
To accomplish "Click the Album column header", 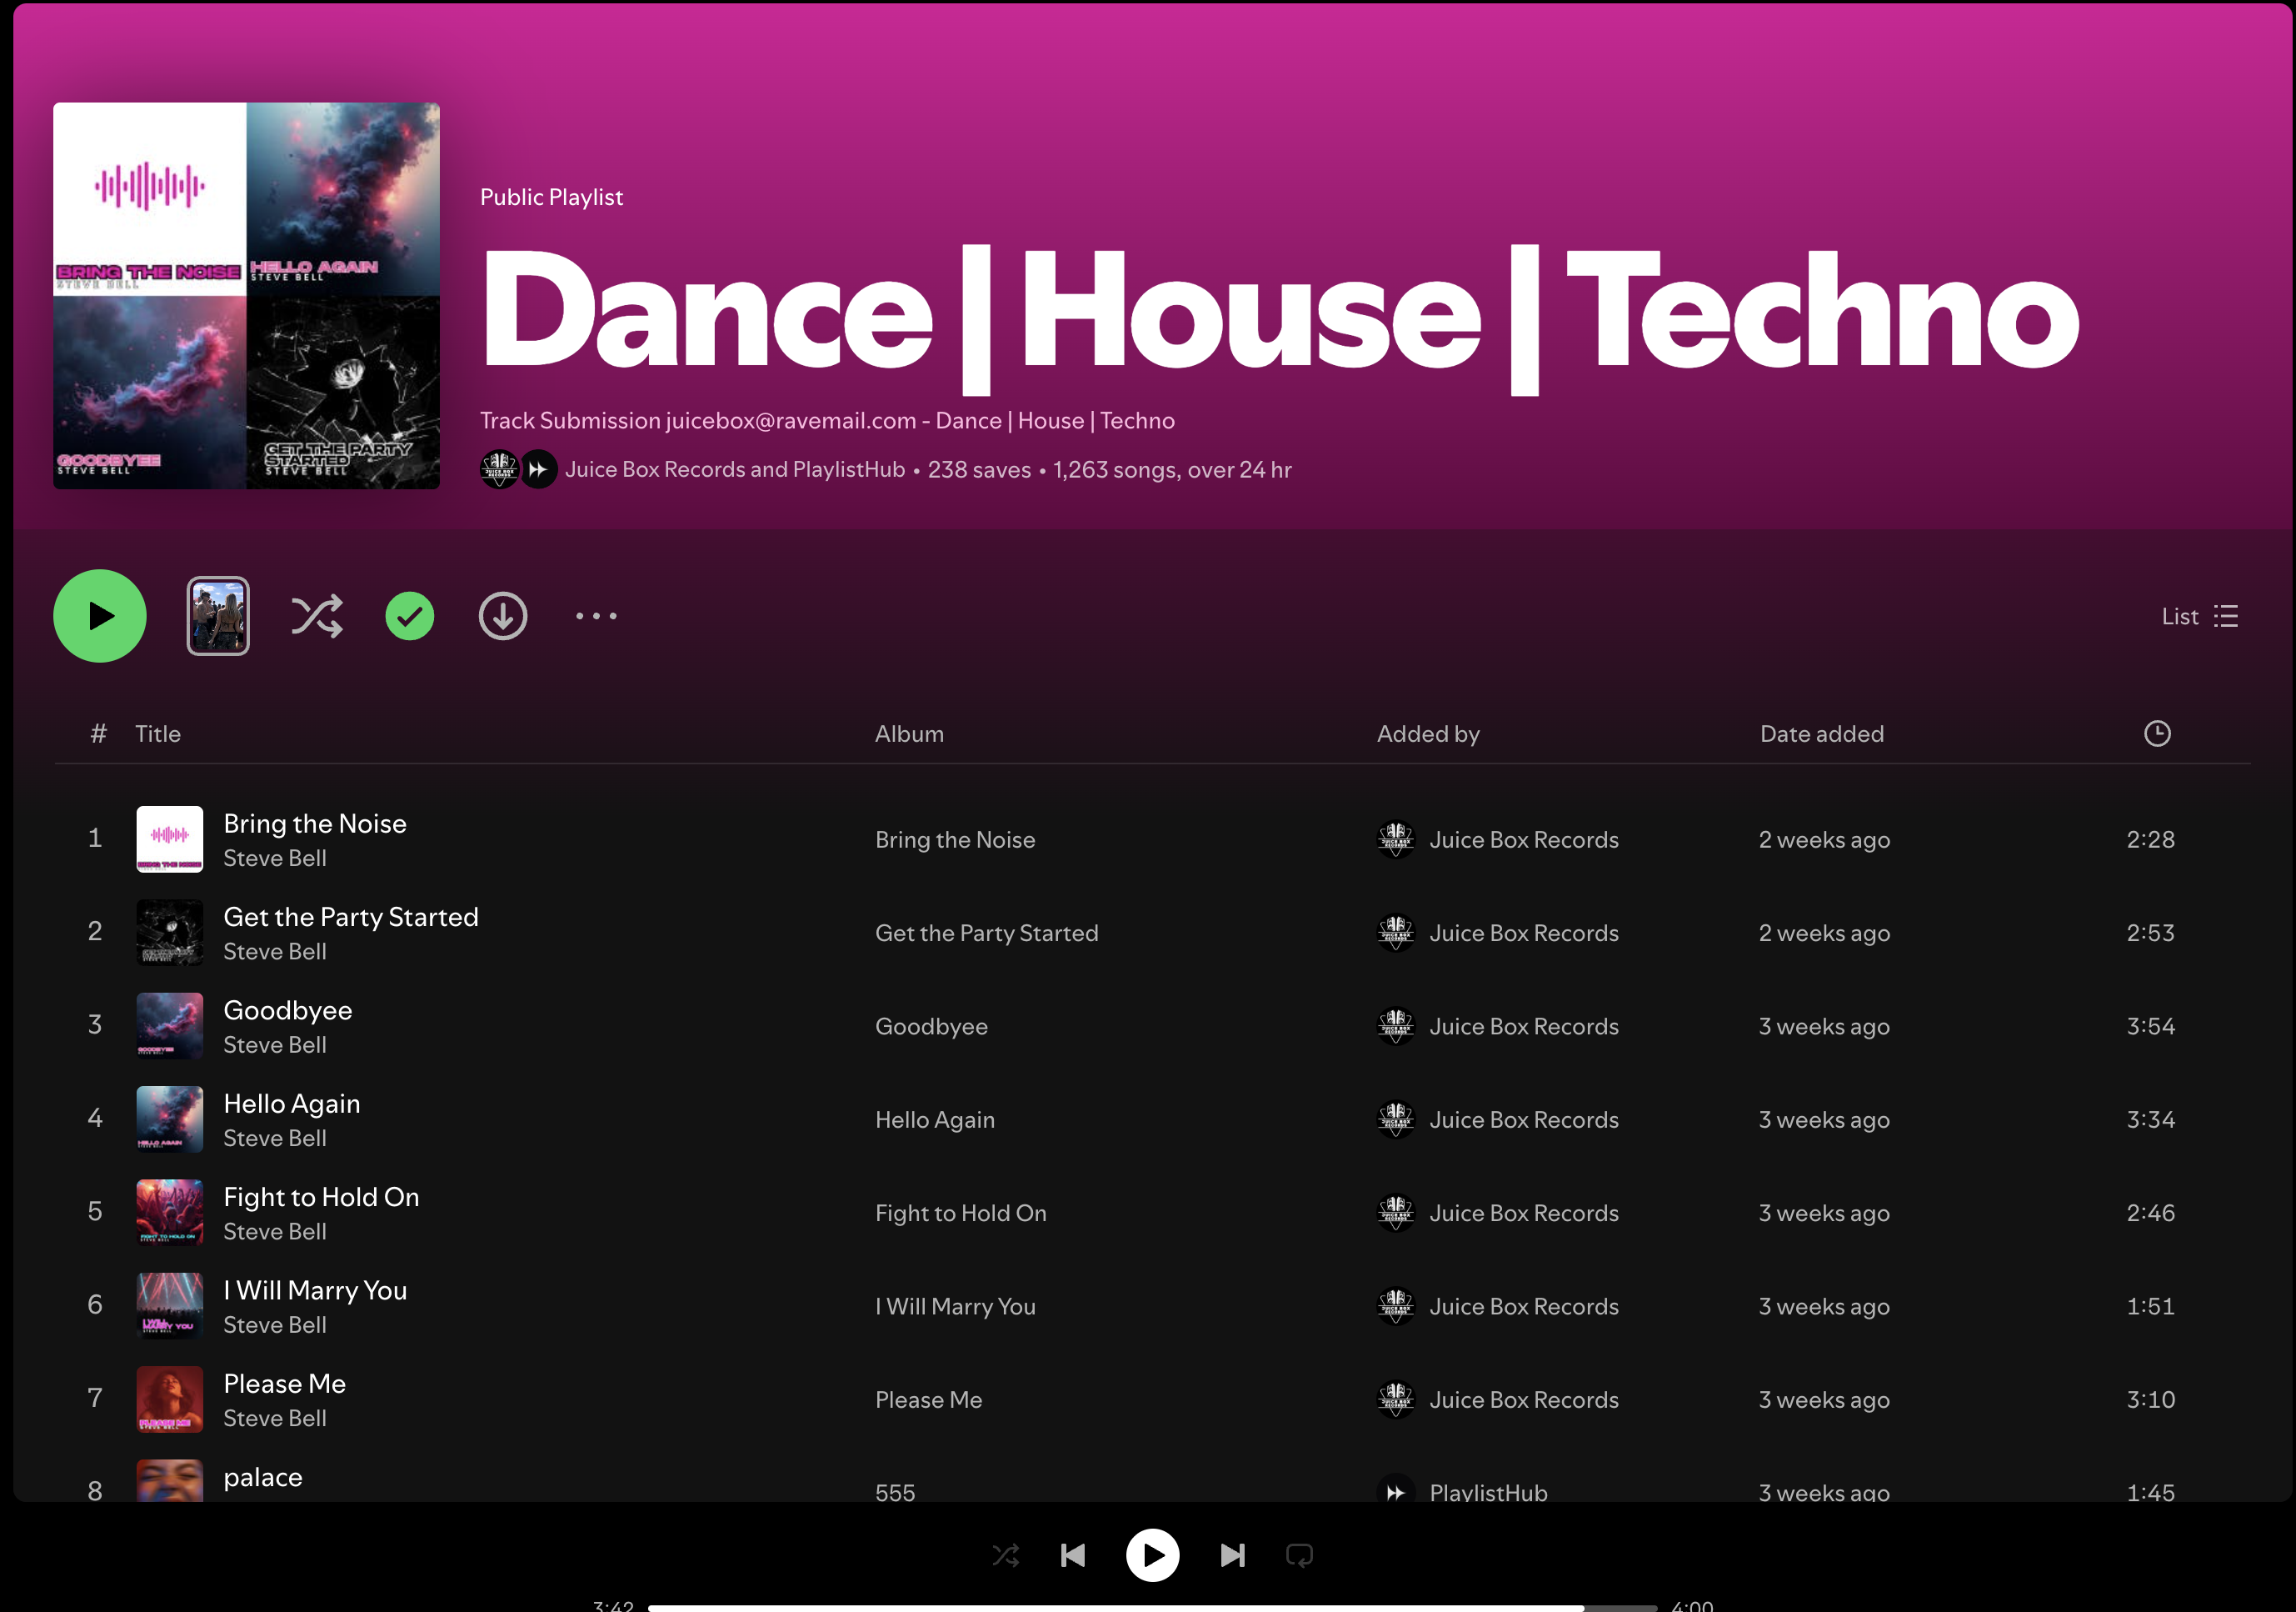I will pos(908,733).
